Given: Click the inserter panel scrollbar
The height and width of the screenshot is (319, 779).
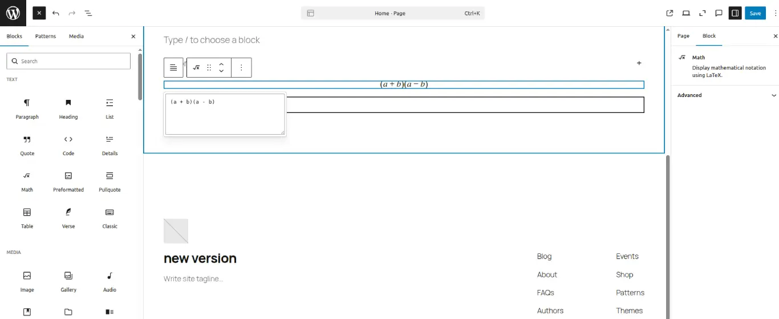Looking at the screenshot, I should (x=140, y=77).
